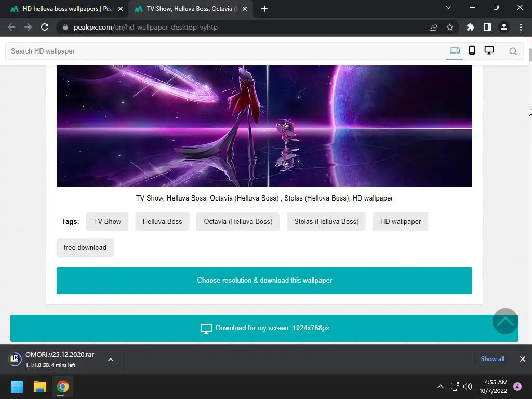532x399 pixels.
Task: Click the magnifier search icon
Action: (513, 51)
